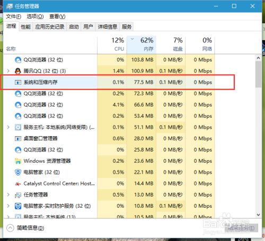The height and width of the screenshot is (241, 265).
Task: Expand the 电脑管家-实时防护服务 group
Action: click(x=8, y=206)
